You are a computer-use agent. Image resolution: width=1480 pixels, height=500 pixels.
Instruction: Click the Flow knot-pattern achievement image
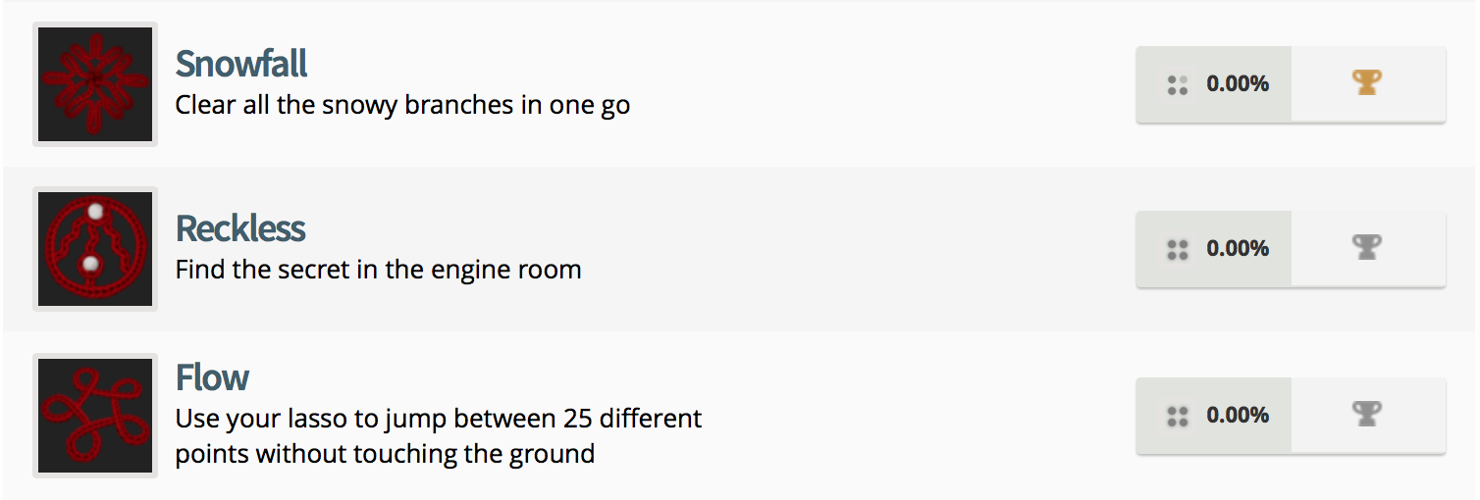95,416
